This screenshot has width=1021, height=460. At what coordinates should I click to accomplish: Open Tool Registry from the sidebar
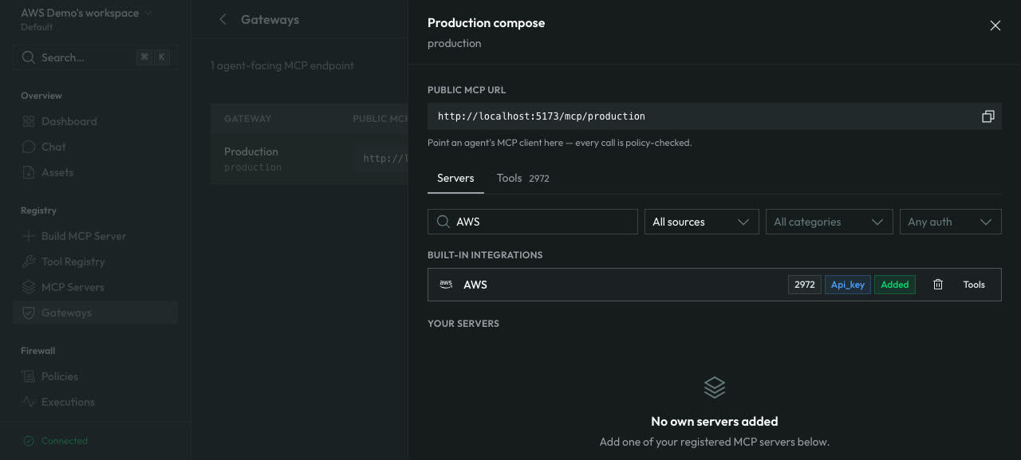95,261
